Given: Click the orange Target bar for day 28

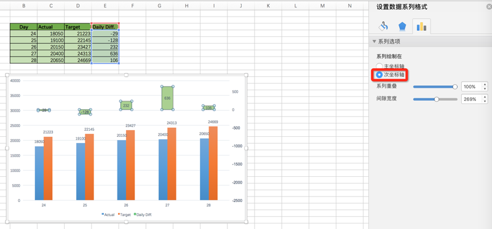Looking at the screenshot, I should tap(213, 163).
